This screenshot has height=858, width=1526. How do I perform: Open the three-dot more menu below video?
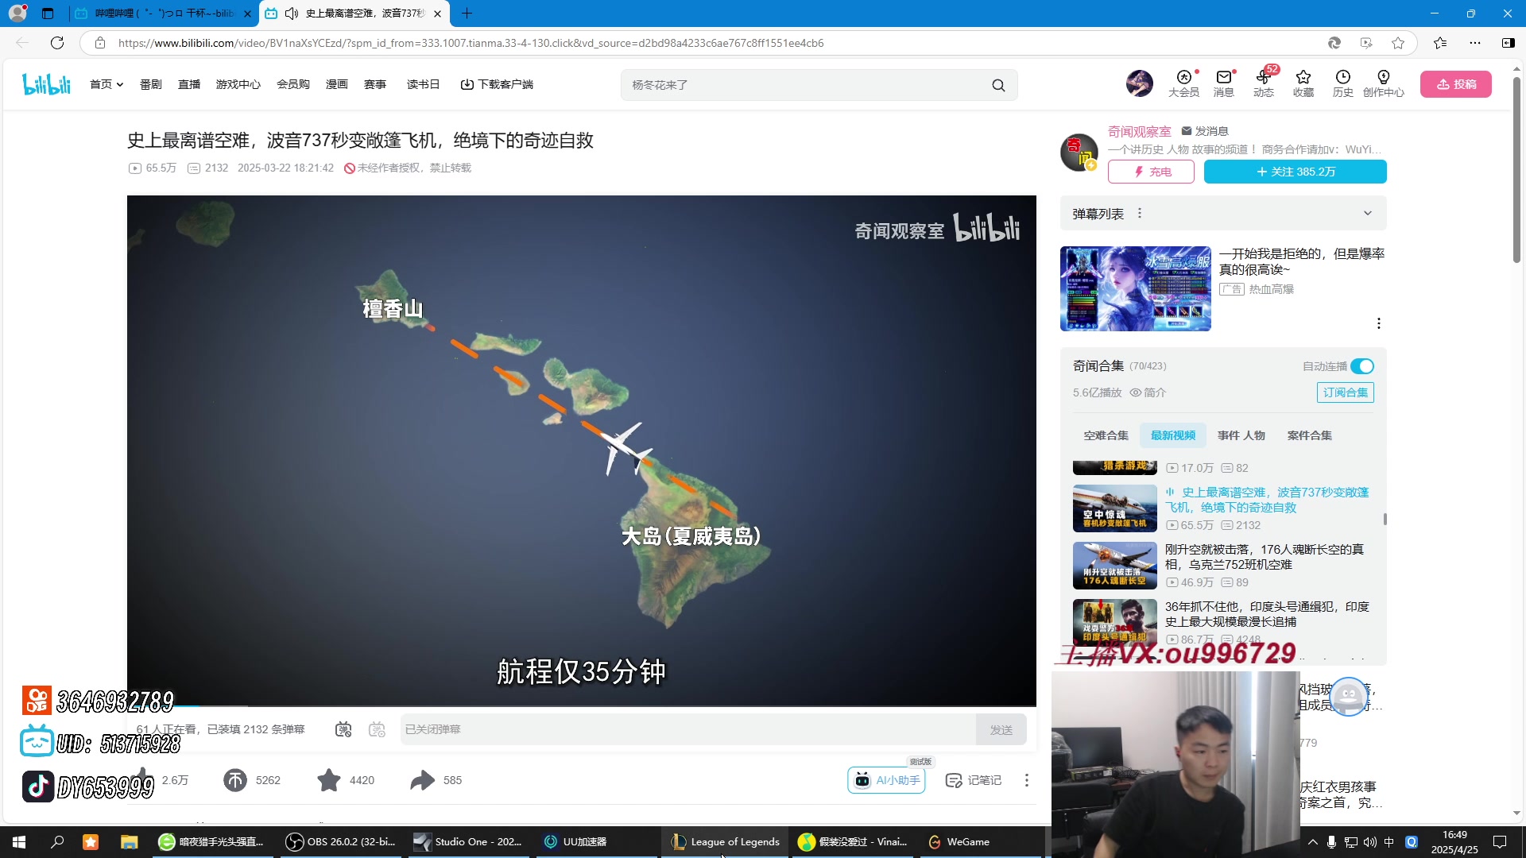(1026, 780)
